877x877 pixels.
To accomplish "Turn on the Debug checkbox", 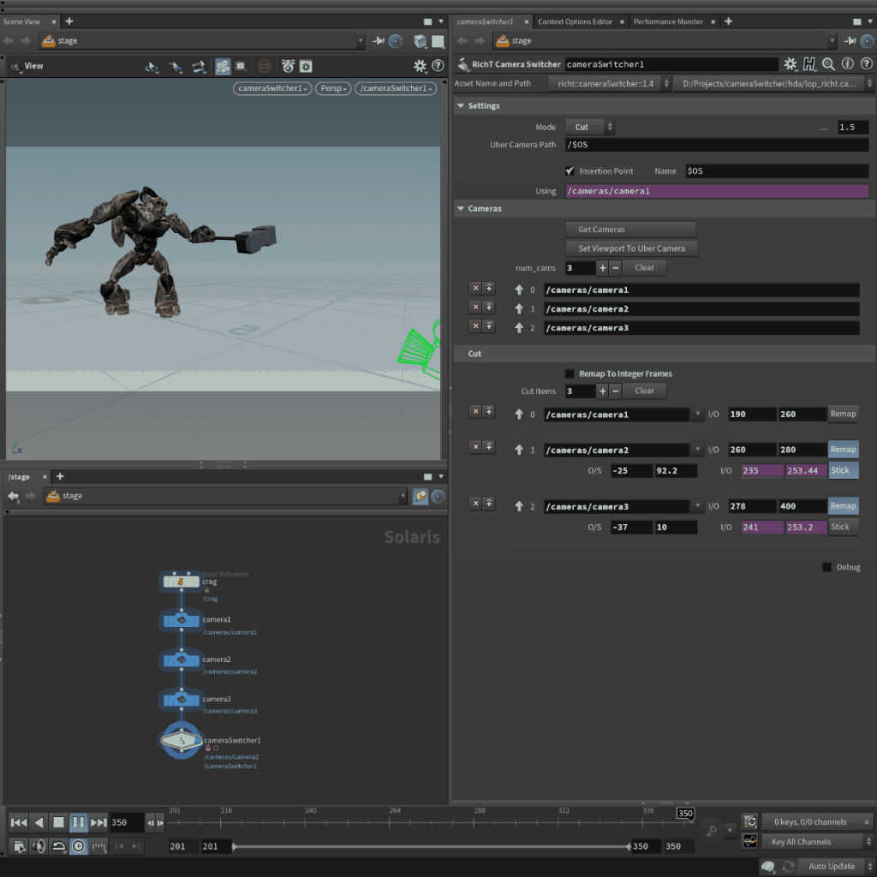I will tap(826, 567).
